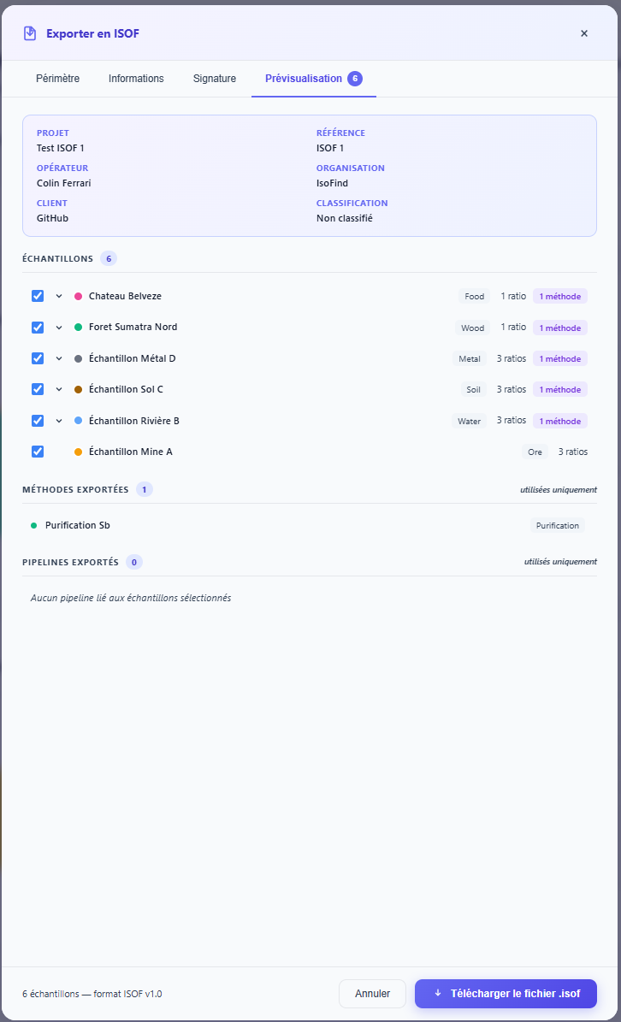
Task: Click the pink dot next to Chateau Belveze
Action: point(79,296)
